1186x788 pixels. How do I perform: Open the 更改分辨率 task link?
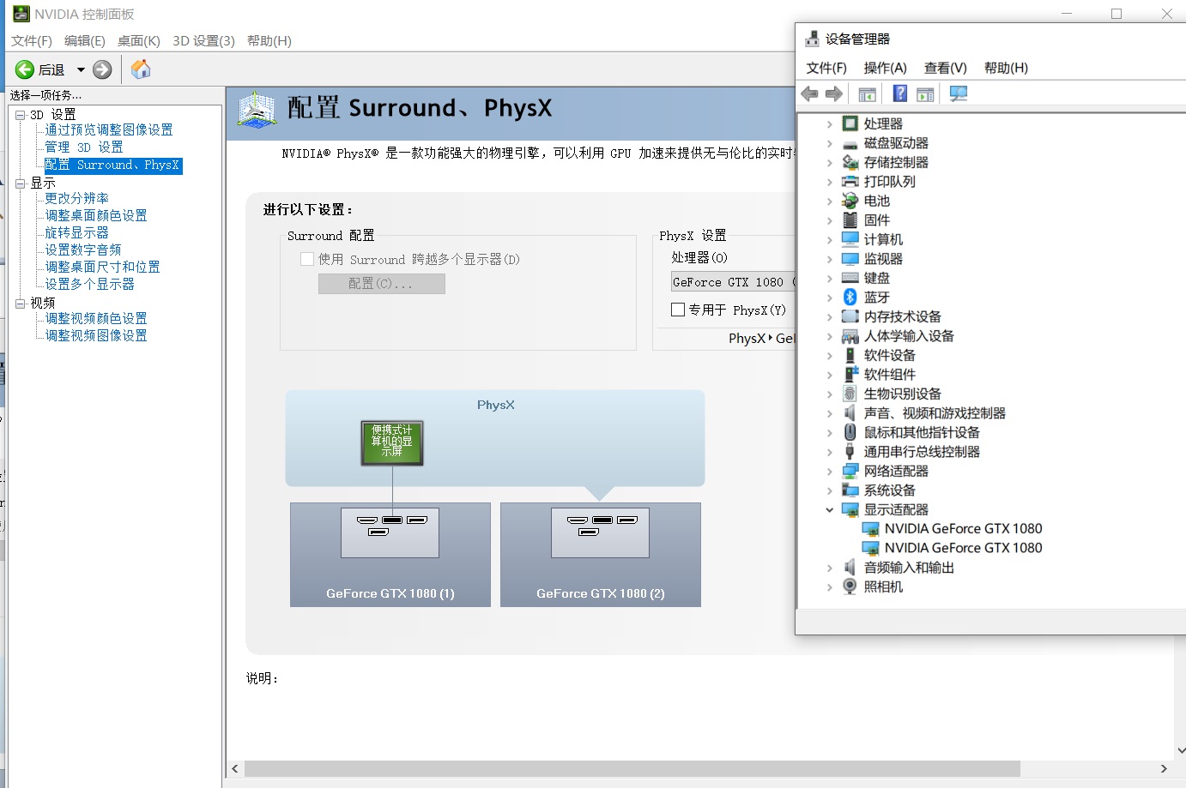point(77,198)
